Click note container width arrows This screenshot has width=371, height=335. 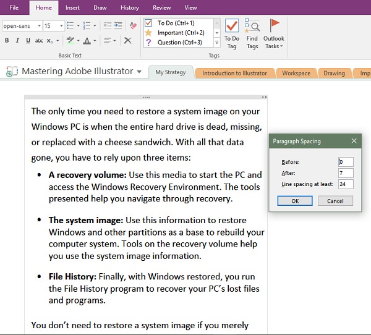click(x=264, y=97)
